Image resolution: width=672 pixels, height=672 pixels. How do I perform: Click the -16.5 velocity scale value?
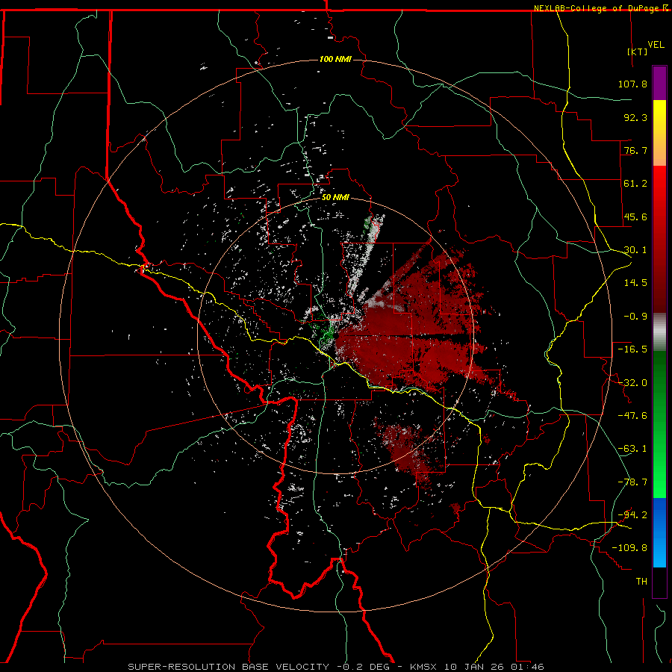click(632, 349)
